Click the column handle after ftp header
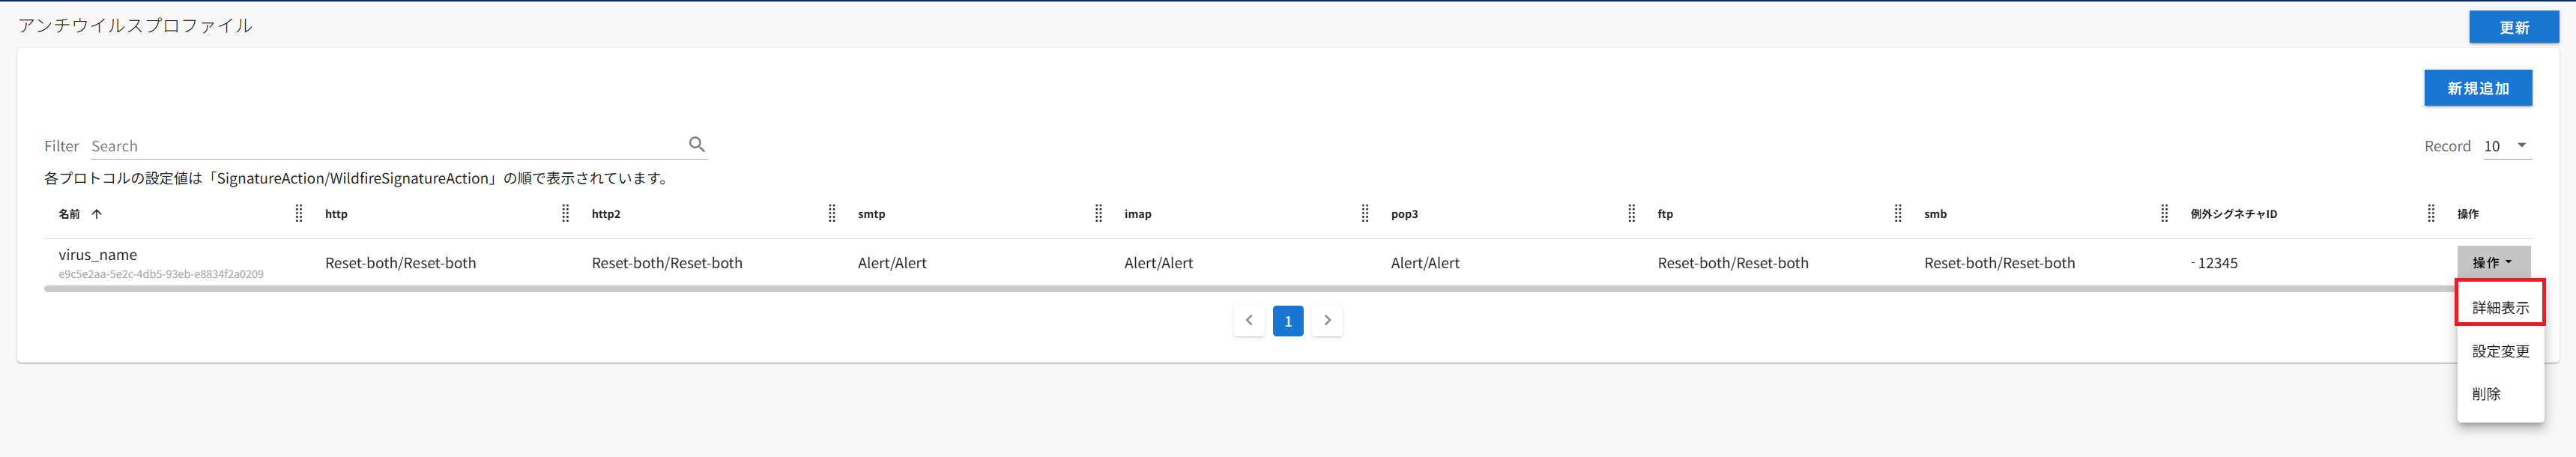2576x457 pixels. [x=1898, y=214]
